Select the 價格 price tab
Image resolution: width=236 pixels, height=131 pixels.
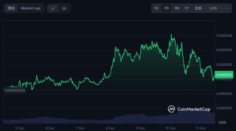click(x=11, y=8)
